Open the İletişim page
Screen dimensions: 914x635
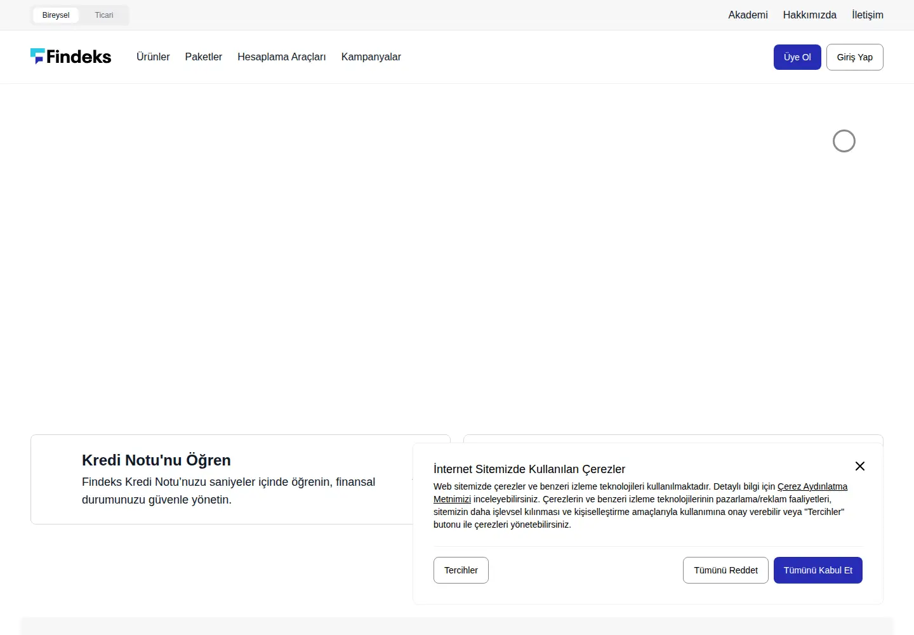[868, 15]
